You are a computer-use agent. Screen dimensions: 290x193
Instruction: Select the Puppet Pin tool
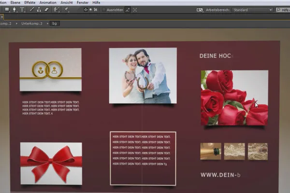pos(66,10)
